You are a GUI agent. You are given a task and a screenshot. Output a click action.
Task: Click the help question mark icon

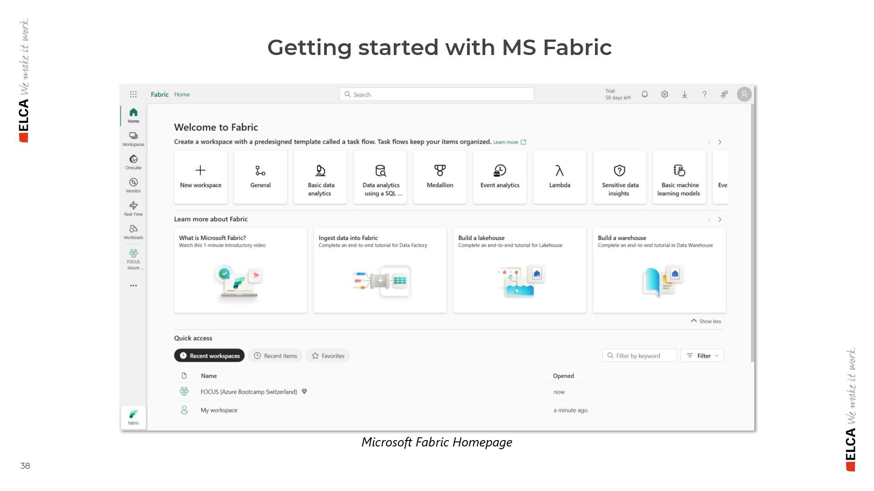click(x=704, y=94)
